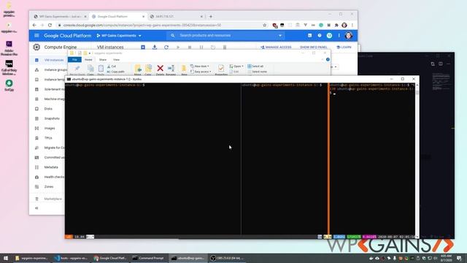Expand the Open dropdown in Explorer ribbon
Image resolution: width=467 pixels, height=263 pixels.
236,66
